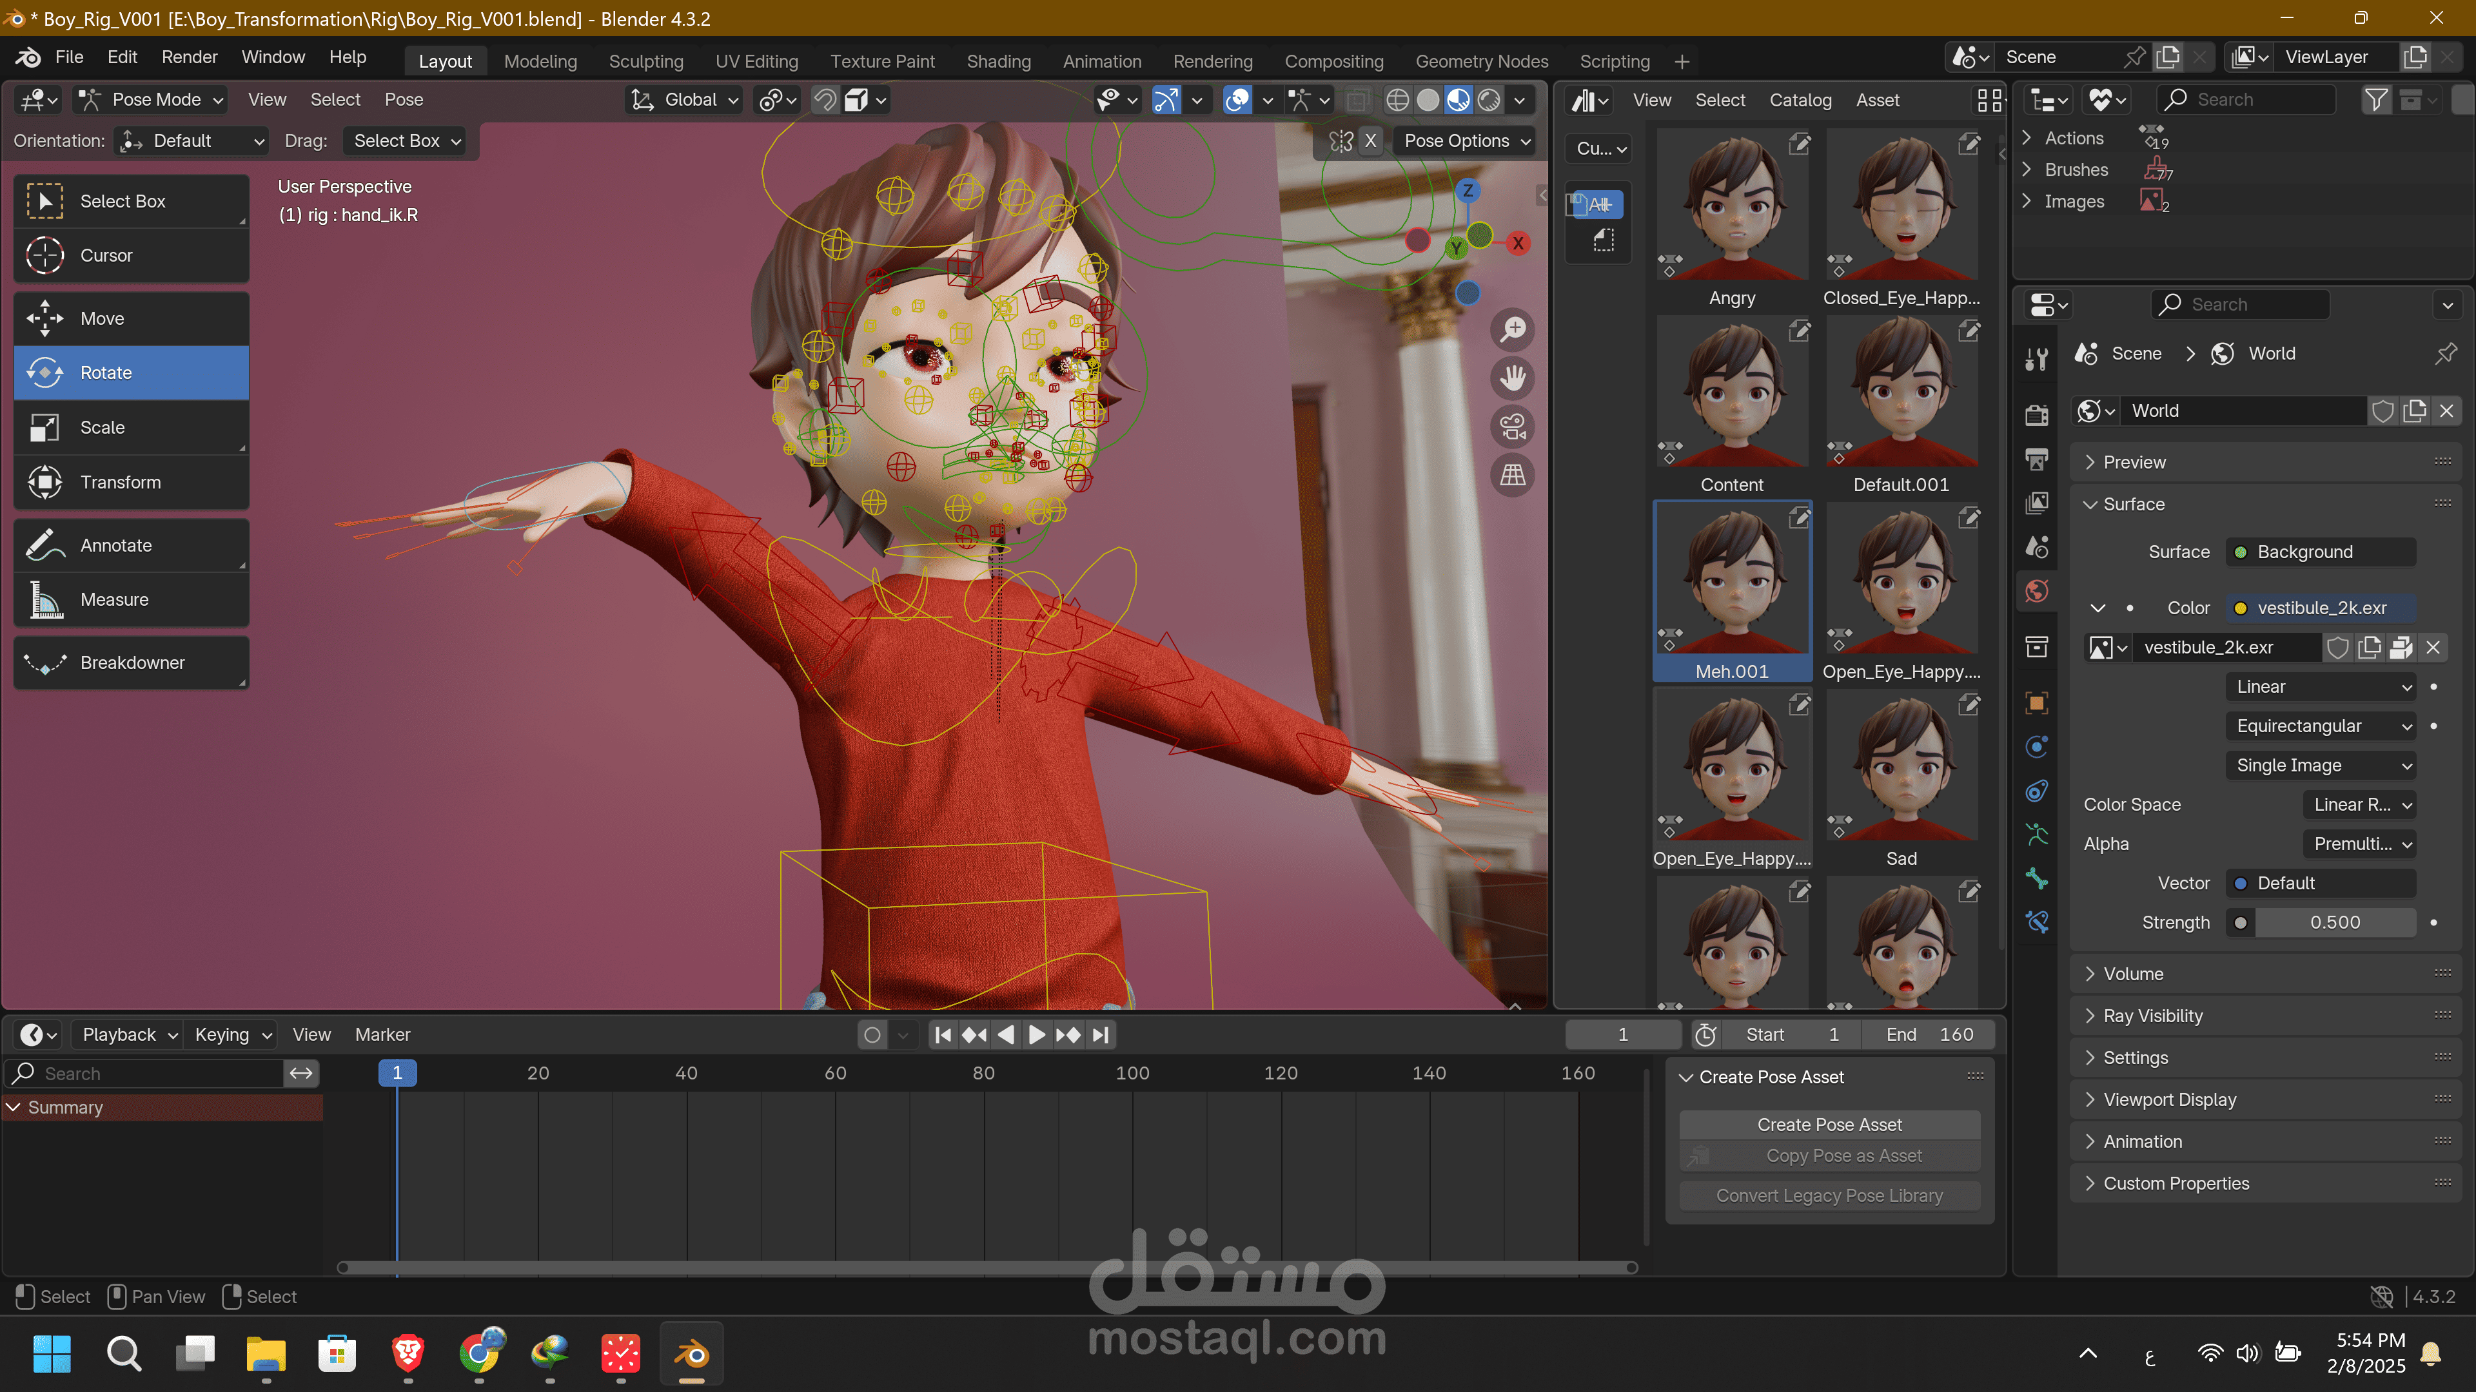Open the Output properties tab icon
2476x1392 pixels.
[x=2037, y=458]
